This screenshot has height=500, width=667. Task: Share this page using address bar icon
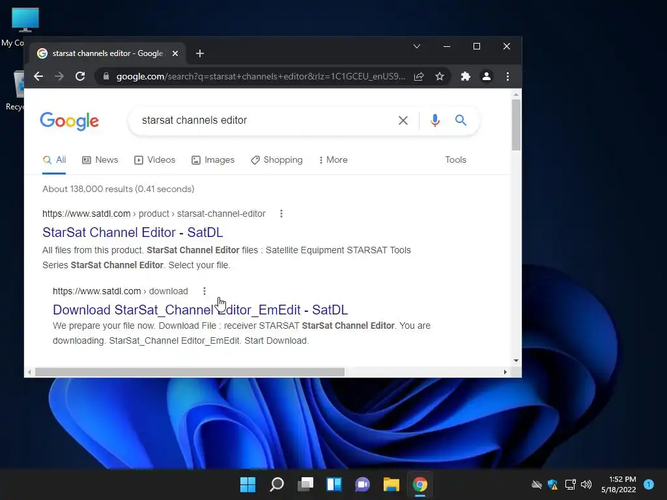coord(419,77)
